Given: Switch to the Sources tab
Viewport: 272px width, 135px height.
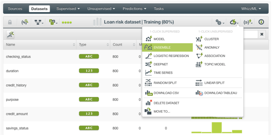Looking at the screenshot, I should point(15,8).
